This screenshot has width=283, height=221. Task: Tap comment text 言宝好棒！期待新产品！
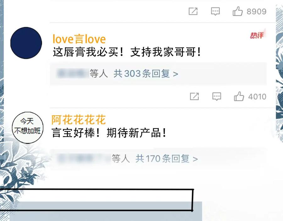point(109,133)
